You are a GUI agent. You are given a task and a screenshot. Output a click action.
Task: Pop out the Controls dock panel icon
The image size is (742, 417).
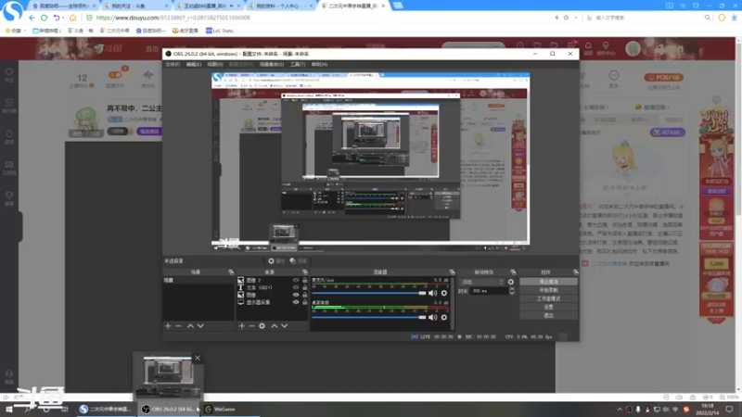tap(575, 272)
